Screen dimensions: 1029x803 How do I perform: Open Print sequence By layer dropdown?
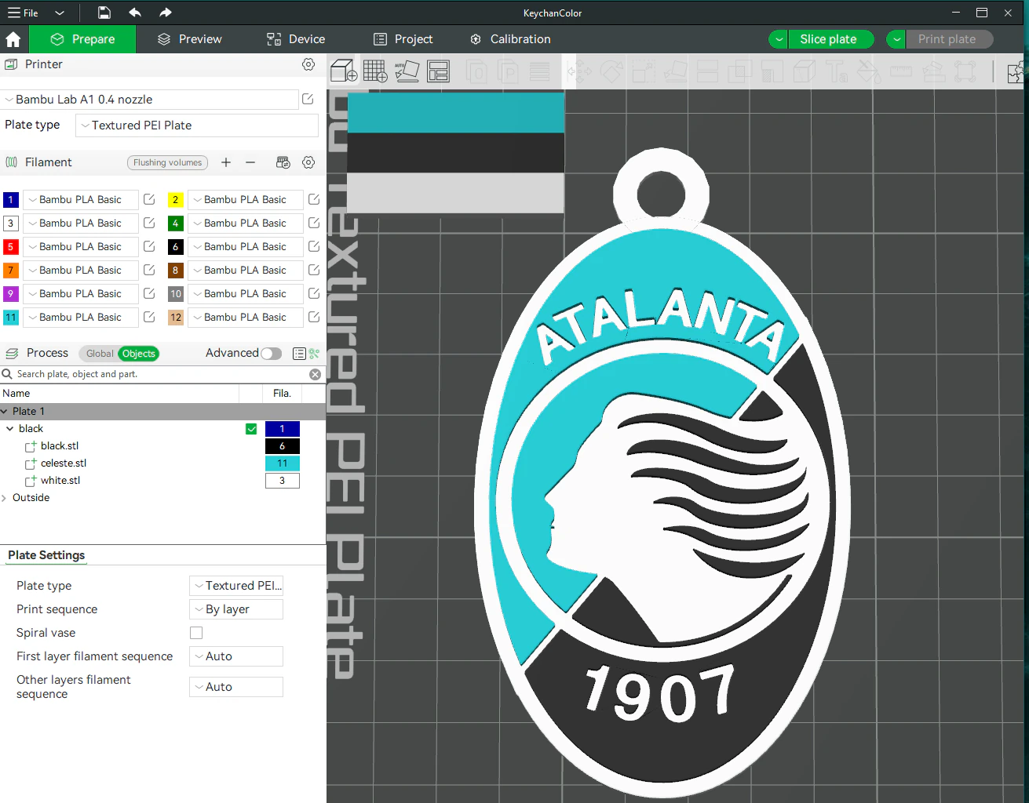point(236,609)
